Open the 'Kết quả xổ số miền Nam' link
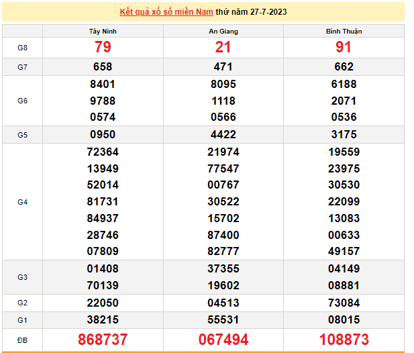Viewport: 414px width, 353px height. pyautogui.click(x=166, y=12)
